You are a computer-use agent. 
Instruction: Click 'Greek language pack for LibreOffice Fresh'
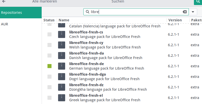pos(105,100)
